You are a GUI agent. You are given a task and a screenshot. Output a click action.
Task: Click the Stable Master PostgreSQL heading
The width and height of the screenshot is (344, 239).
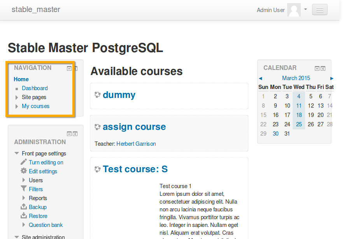[x=85, y=47]
